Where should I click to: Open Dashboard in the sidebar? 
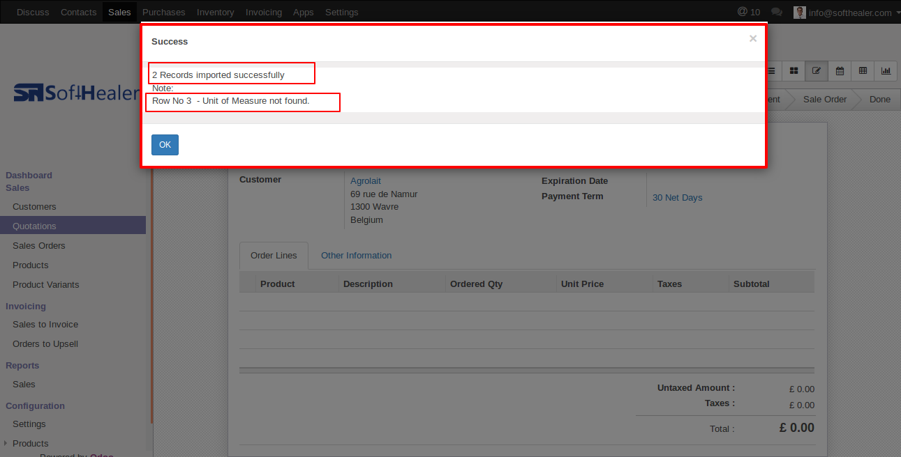[29, 175]
